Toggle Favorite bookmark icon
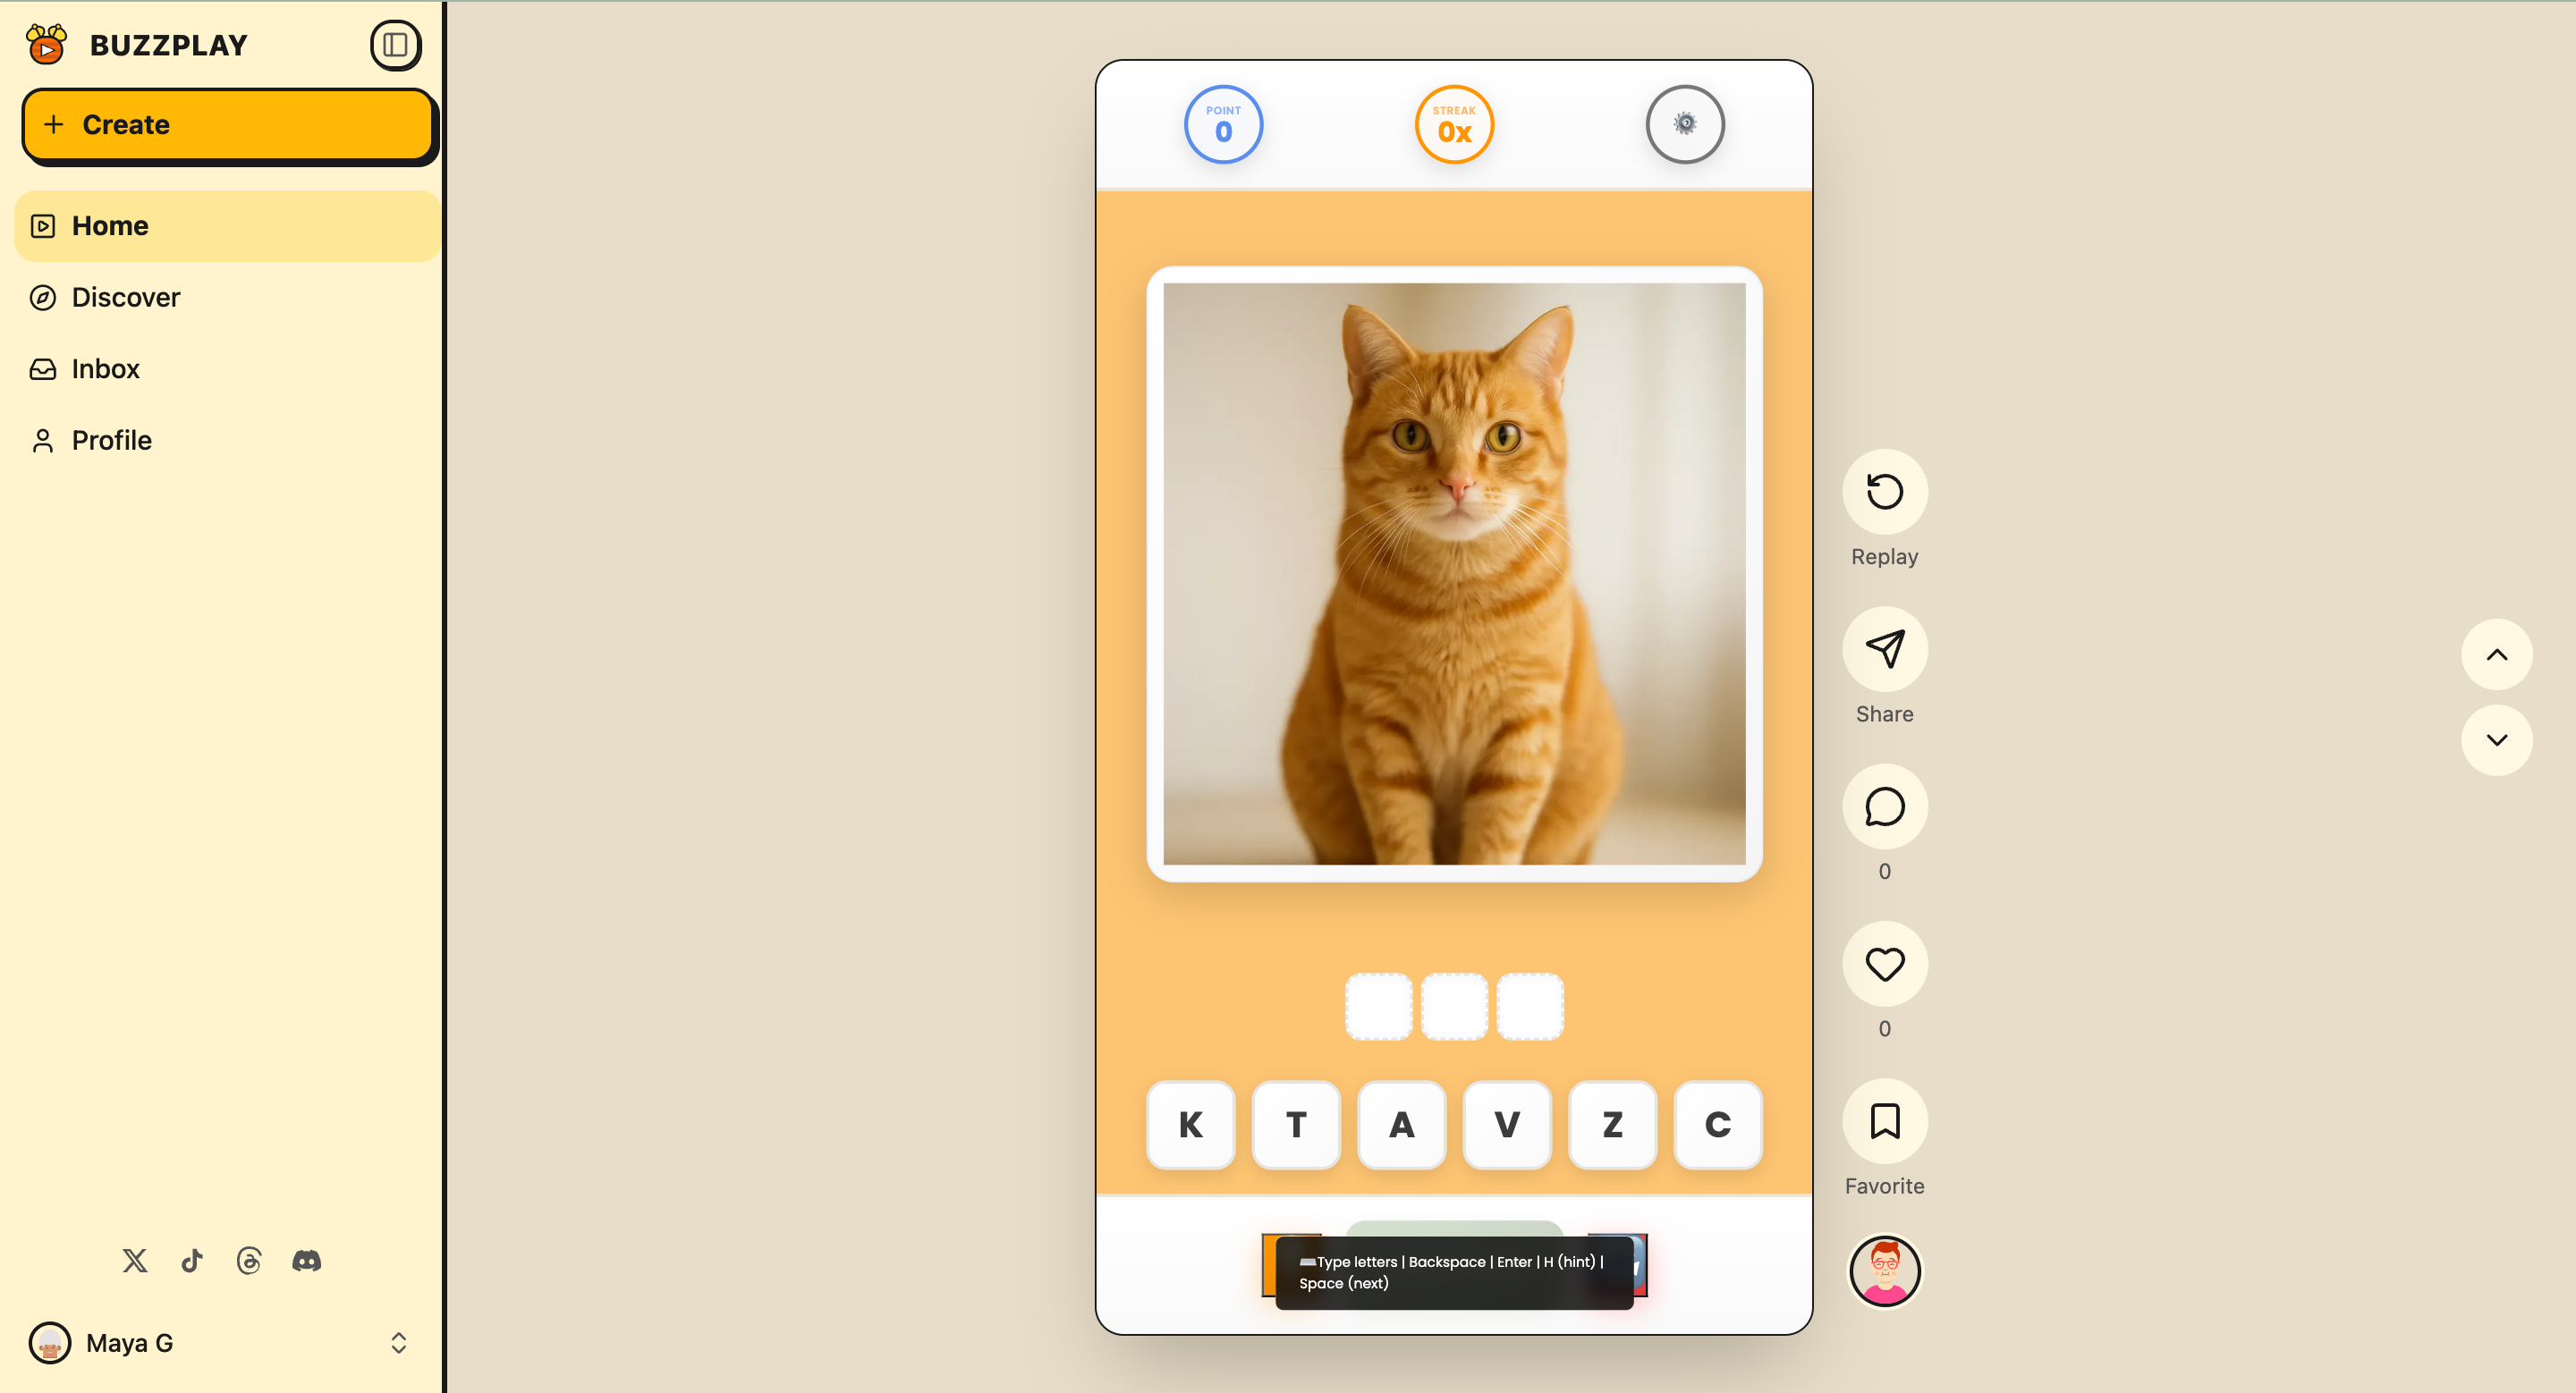This screenshot has height=1393, width=2576. point(1884,1121)
